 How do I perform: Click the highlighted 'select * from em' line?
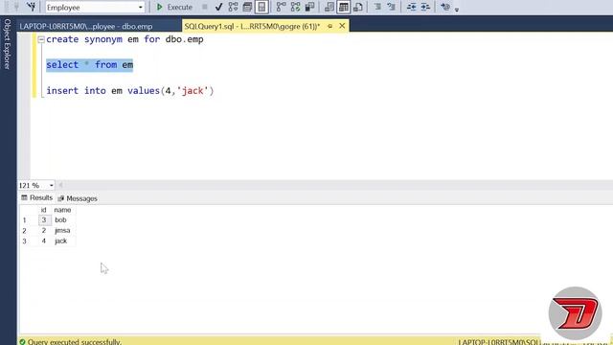click(89, 65)
